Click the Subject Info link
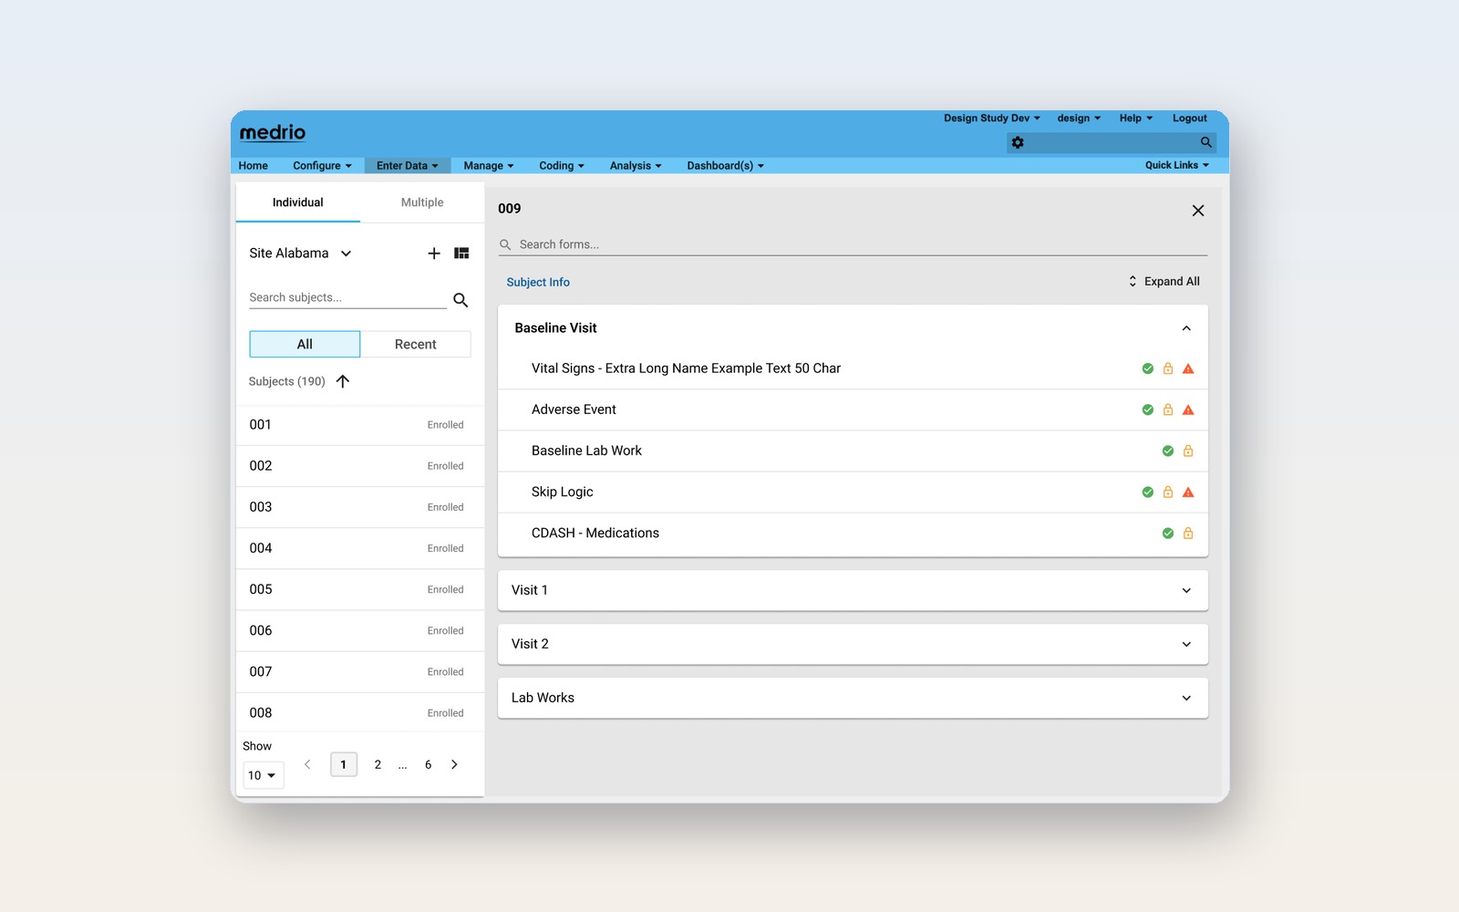The image size is (1459, 912). pyautogui.click(x=538, y=283)
